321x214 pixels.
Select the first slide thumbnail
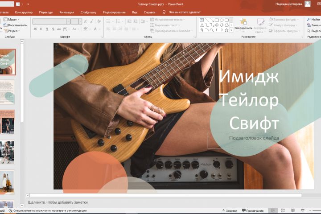[8, 62]
